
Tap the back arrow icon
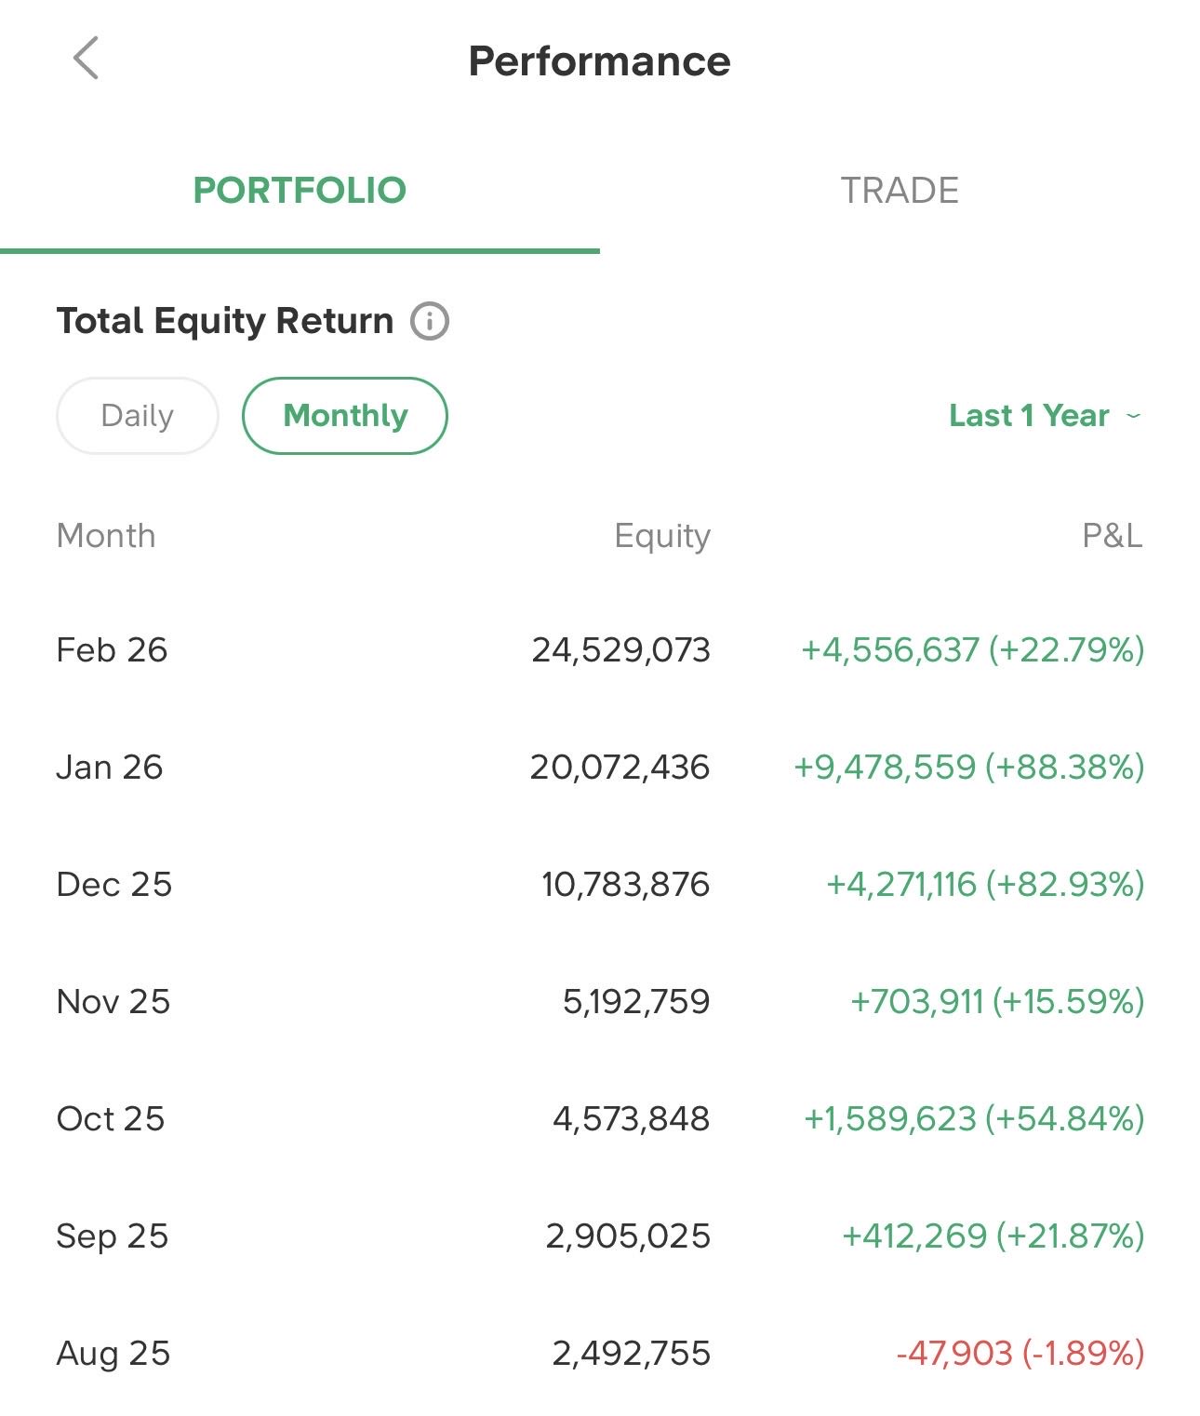point(86,59)
